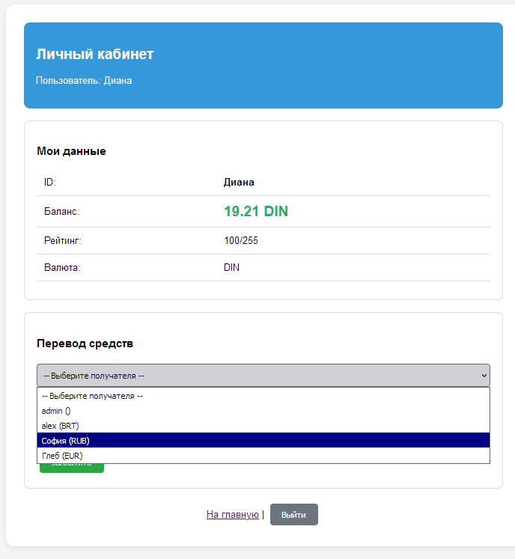The width and height of the screenshot is (515, 559).
Task: Click the currency value DIN in table
Action: [x=231, y=267]
